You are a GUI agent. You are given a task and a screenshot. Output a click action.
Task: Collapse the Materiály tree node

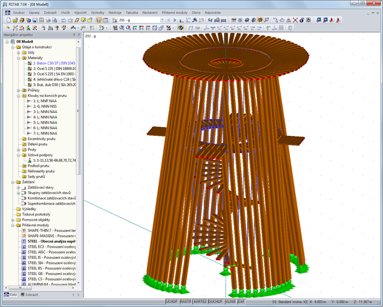18,58
